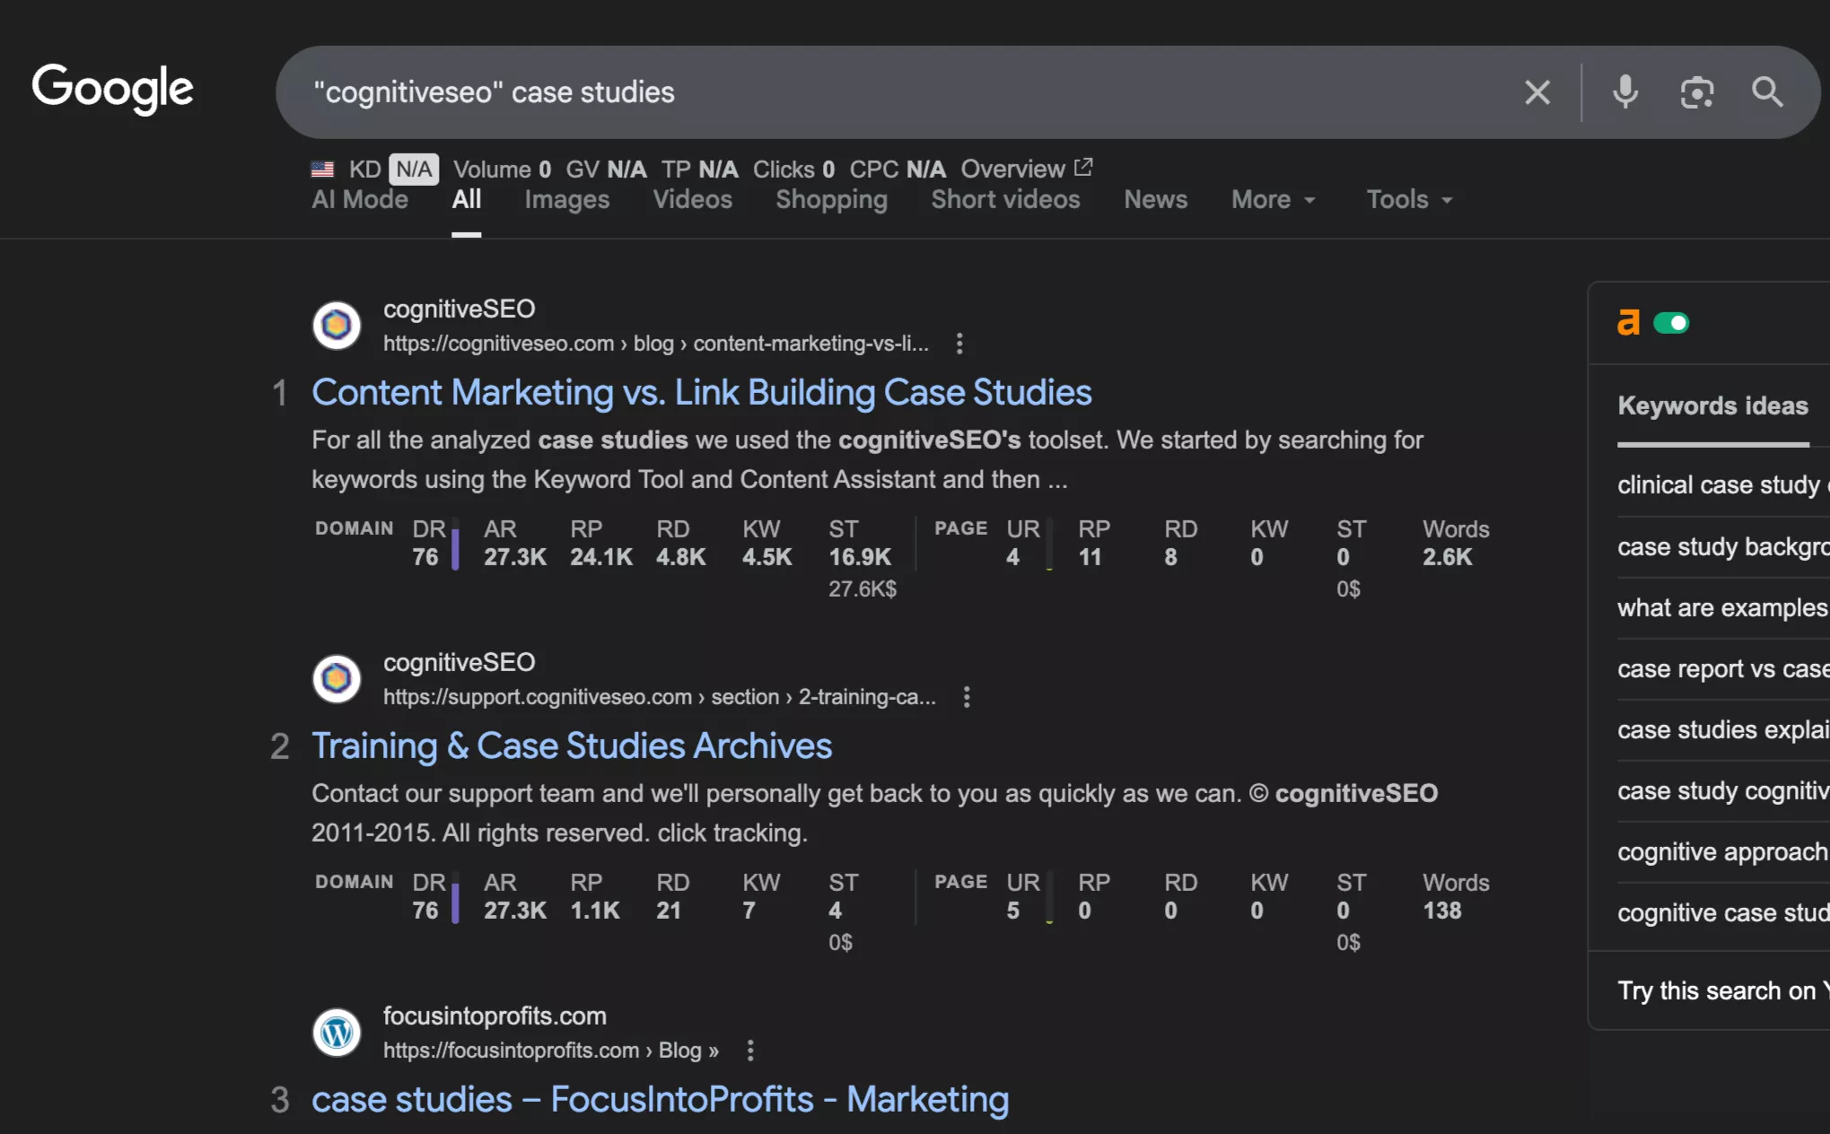Open the News tab
Viewport: 1830px width, 1134px height.
[1154, 199]
